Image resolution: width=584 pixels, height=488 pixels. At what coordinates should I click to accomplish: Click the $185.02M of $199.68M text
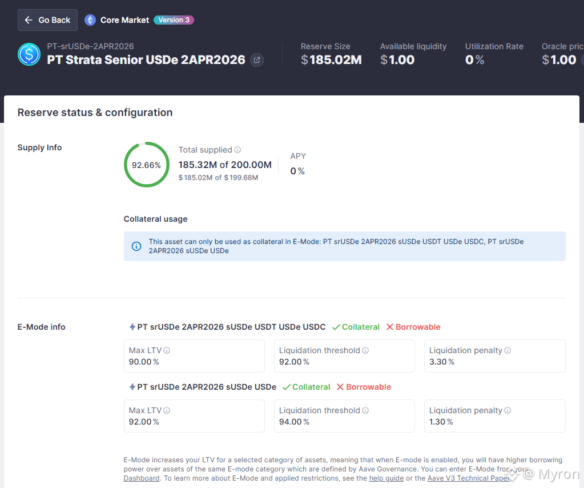click(218, 178)
